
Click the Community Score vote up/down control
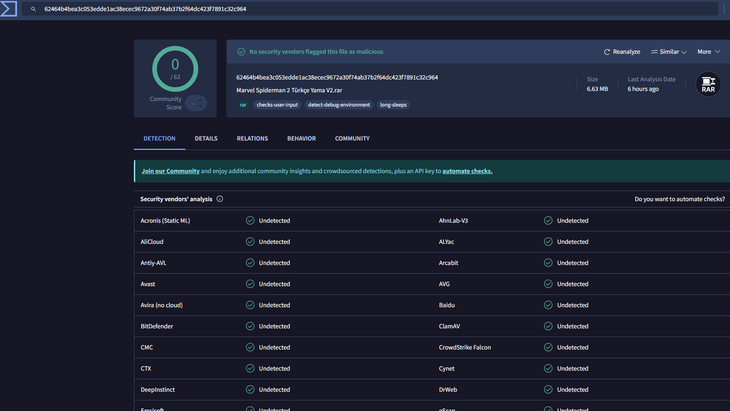pyautogui.click(x=196, y=103)
